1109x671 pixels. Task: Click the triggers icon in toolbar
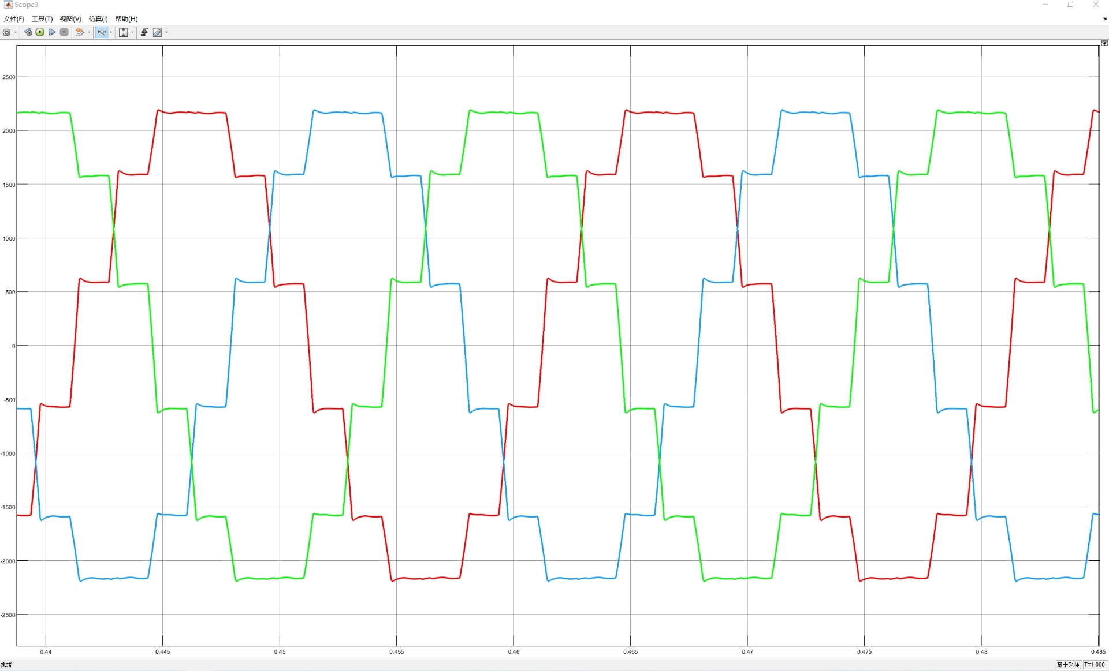pyautogui.click(x=144, y=32)
